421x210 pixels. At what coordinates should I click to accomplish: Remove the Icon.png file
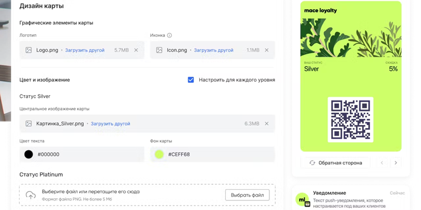[x=267, y=50]
